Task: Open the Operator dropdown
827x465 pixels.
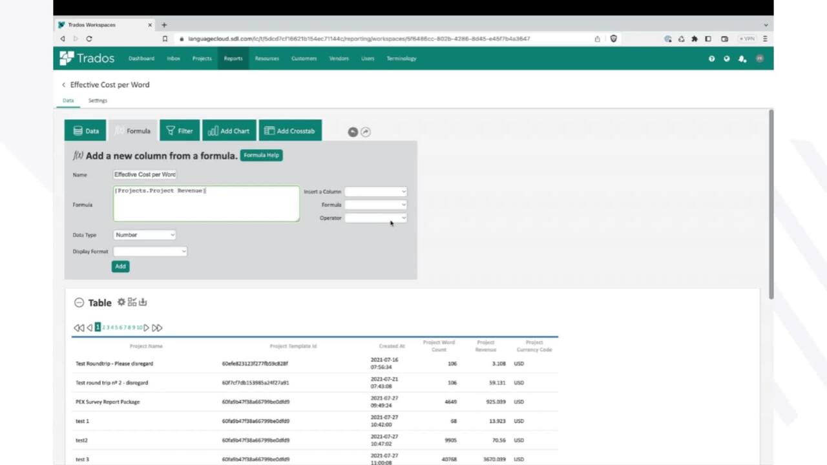Action: (375, 218)
